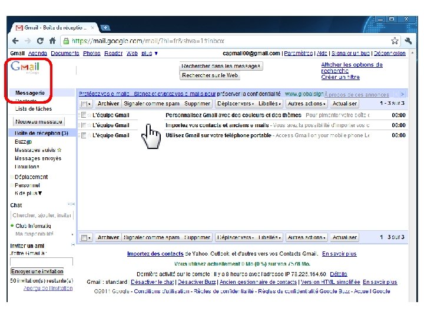
Task: Open Documents in Google bar
Action: click(x=65, y=54)
